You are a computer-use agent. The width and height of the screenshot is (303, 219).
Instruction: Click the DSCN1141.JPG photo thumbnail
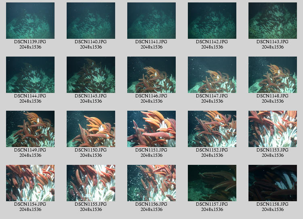point(151,21)
